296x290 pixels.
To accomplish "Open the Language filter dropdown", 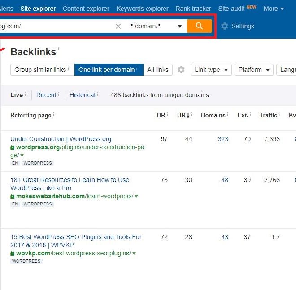I will 287,70.
